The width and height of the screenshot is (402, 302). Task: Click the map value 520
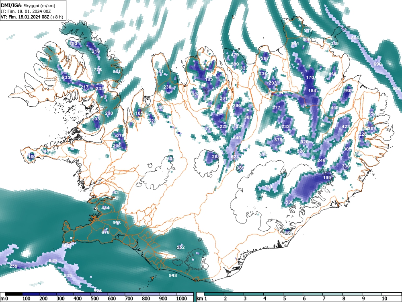coord(304,142)
